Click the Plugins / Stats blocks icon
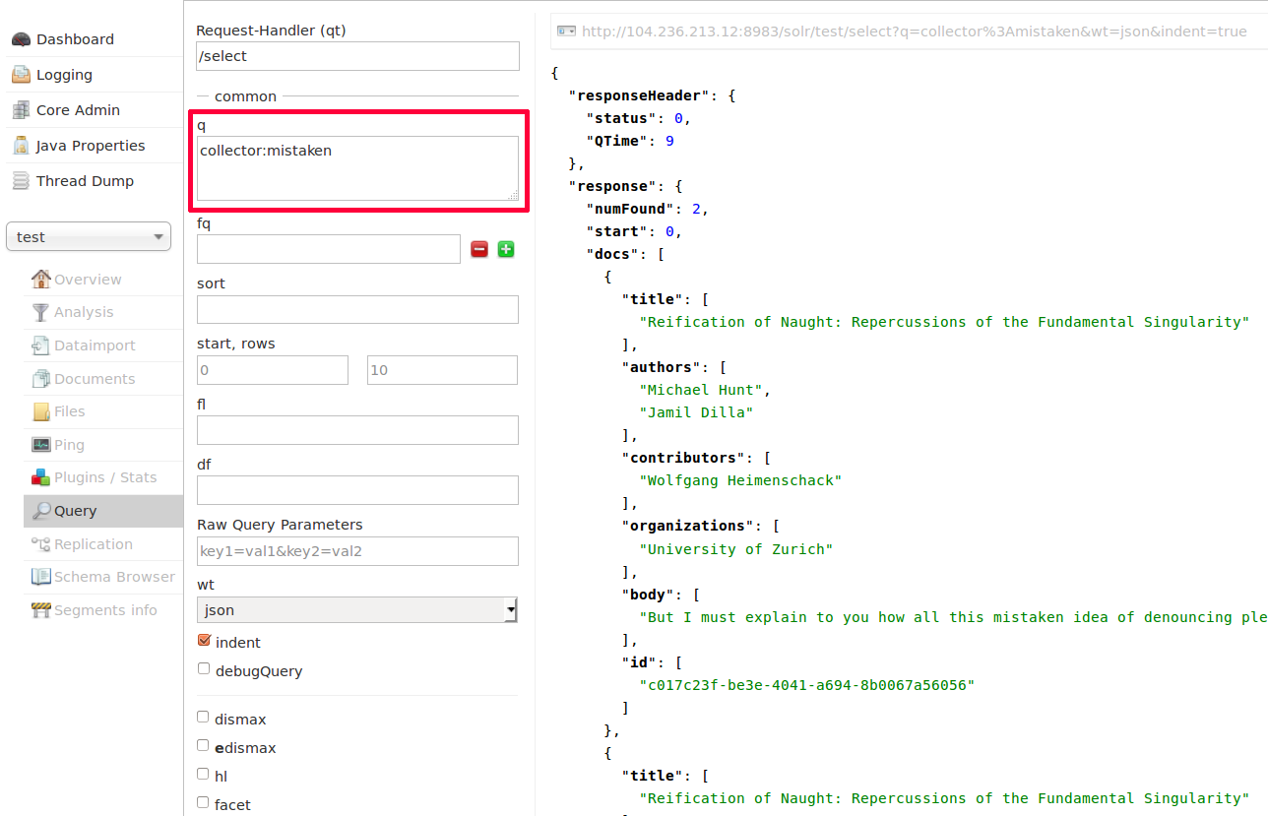Image resolution: width=1268 pixels, height=816 pixels. click(x=40, y=477)
